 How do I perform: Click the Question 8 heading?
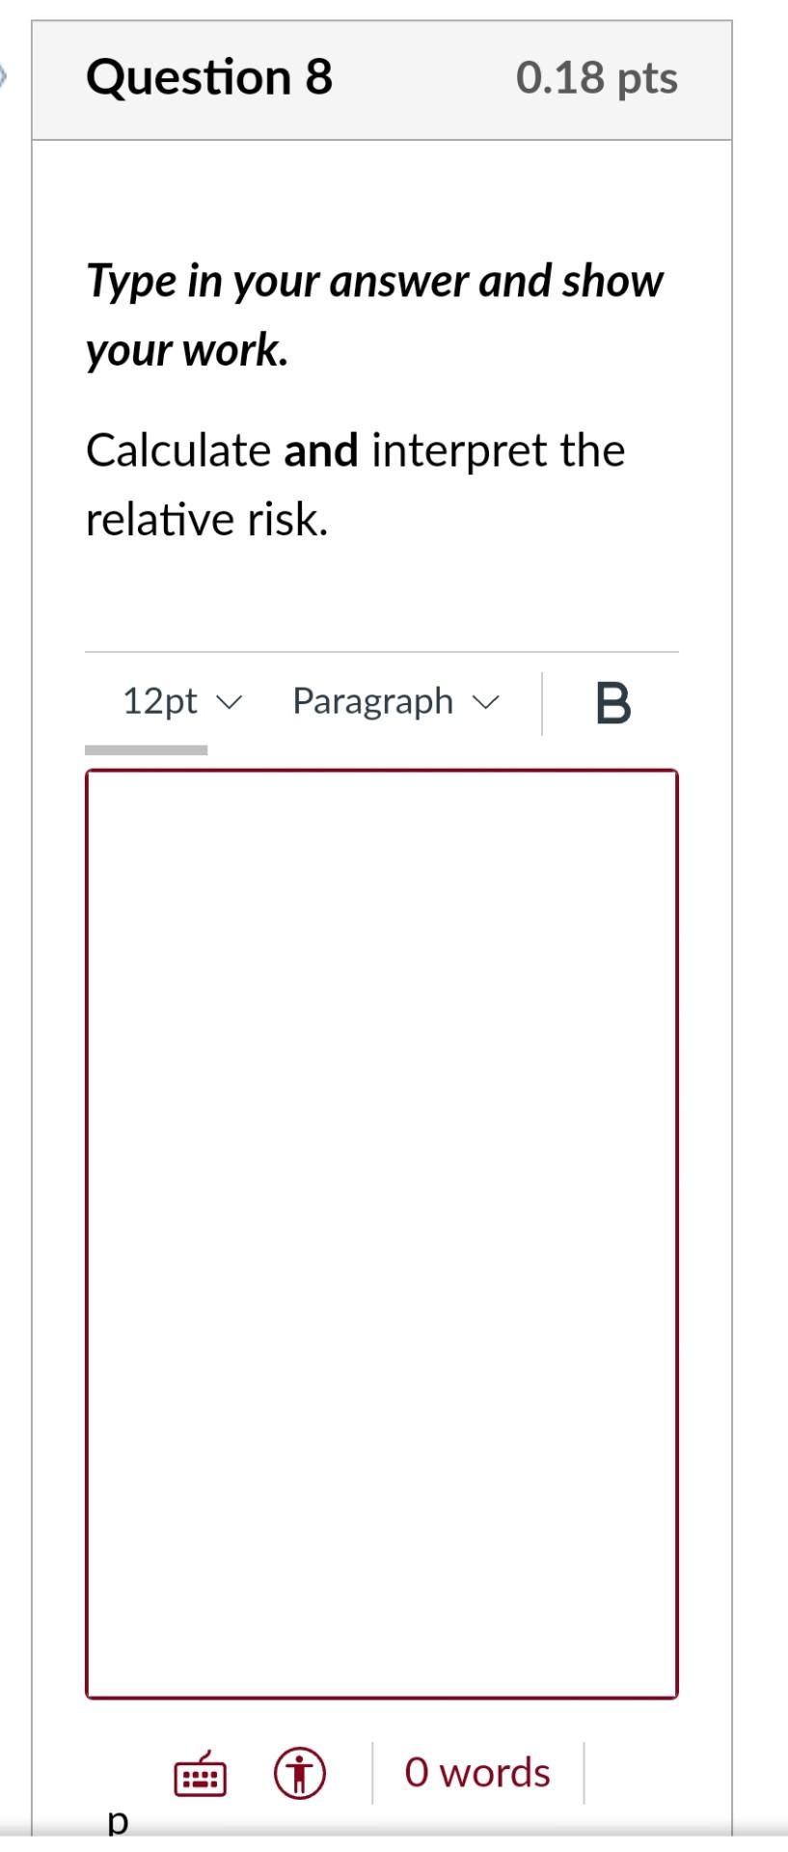pyautogui.click(x=210, y=78)
